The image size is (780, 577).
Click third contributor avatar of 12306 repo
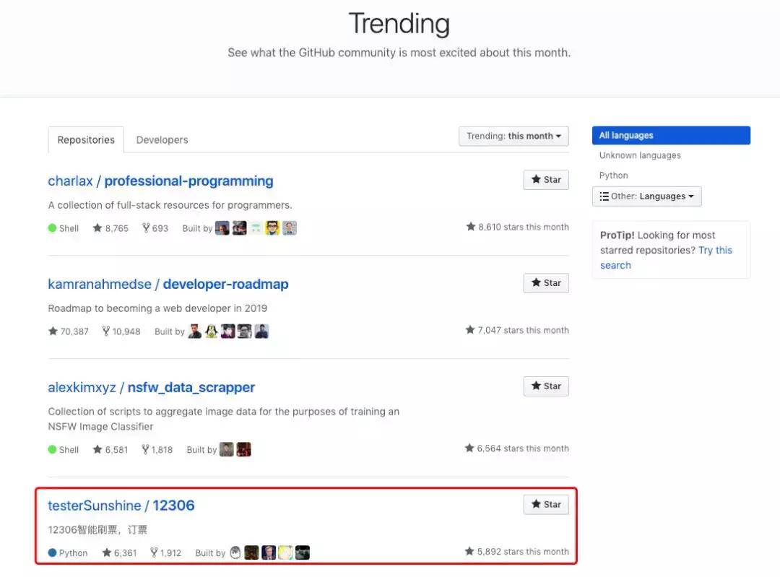coord(269,552)
